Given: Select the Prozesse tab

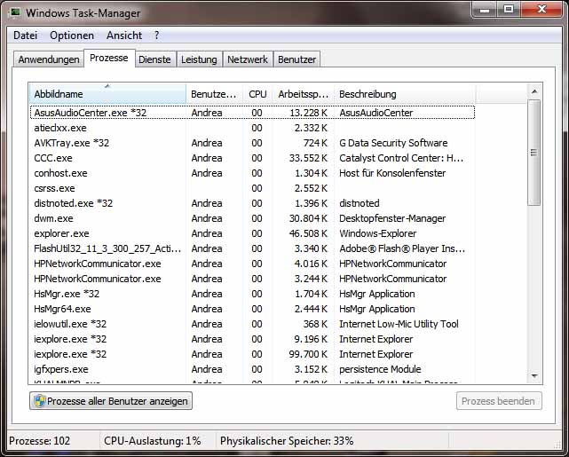Looking at the screenshot, I should click(109, 58).
